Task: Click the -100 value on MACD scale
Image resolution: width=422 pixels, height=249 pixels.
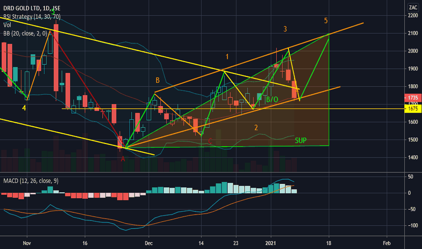Action: 412,225
